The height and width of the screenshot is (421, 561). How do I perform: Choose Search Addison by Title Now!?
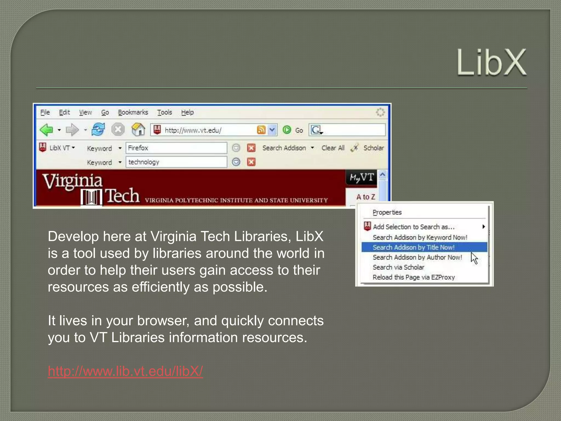424,247
